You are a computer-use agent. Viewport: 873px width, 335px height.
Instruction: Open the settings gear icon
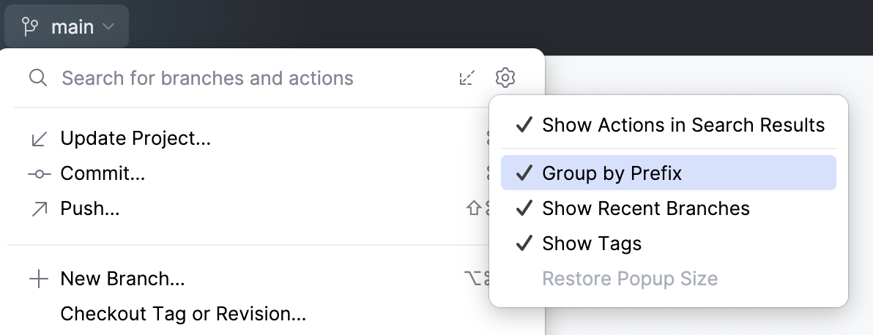(506, 78)
